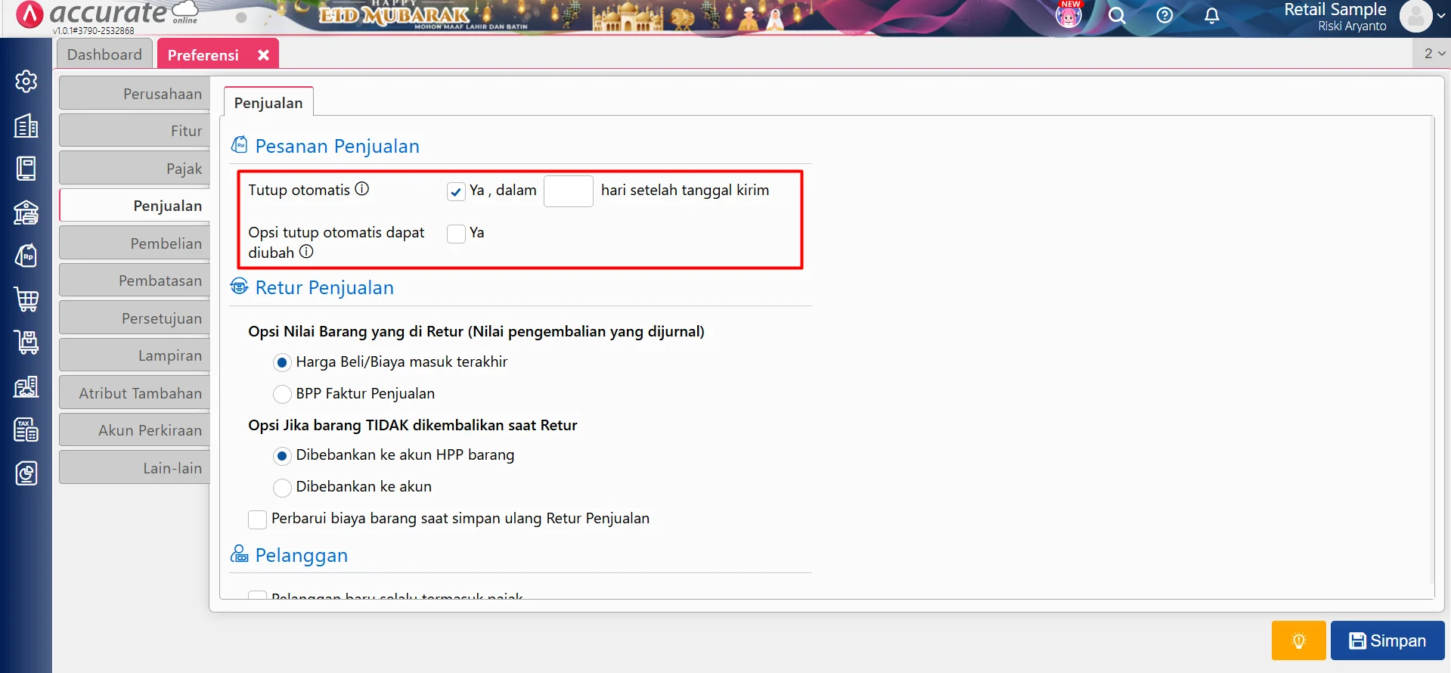Click info icon beside Opsi tutup otomatis diubah
The image size is (1451, 673).
click(x=306, y=252)
